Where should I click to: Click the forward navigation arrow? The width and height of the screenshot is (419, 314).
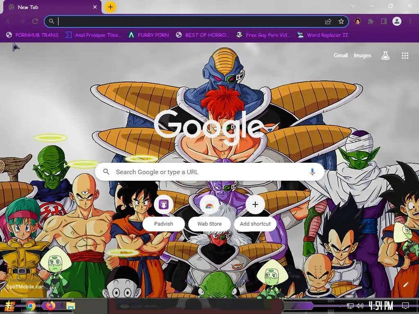pyautogui.click(x=22, y=21)
